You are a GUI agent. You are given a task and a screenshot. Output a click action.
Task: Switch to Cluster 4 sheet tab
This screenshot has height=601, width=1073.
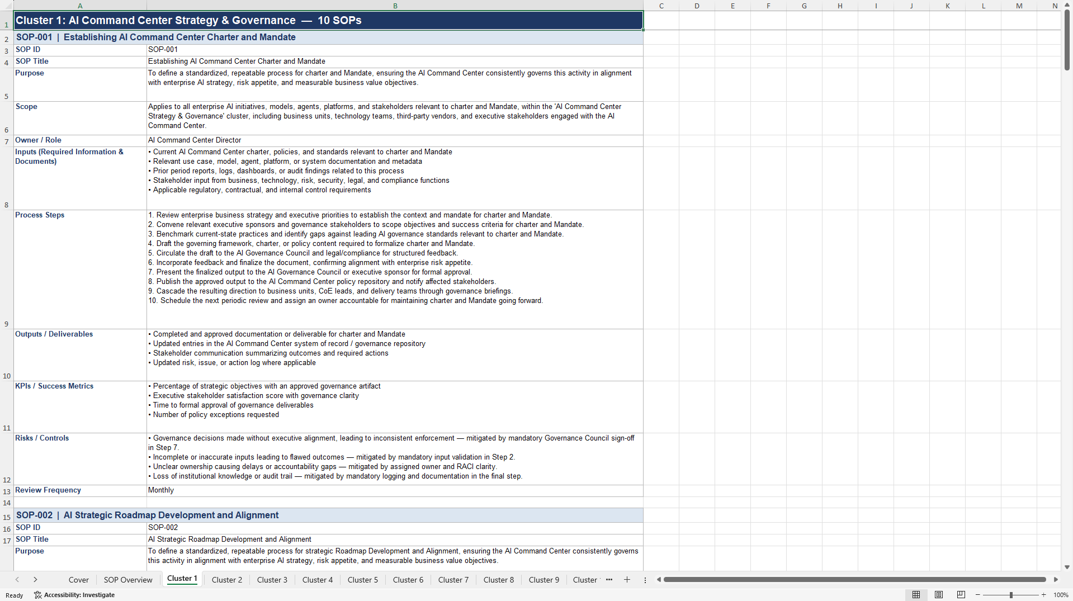point(318,580)
